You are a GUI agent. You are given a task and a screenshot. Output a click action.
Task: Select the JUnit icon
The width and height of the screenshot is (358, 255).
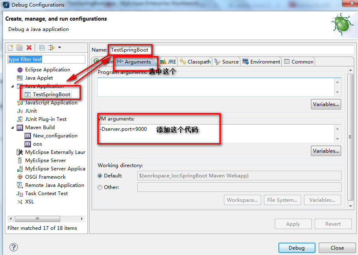point(20,111)
